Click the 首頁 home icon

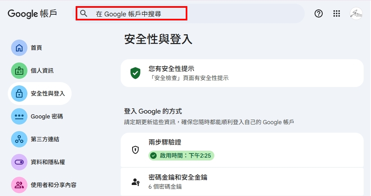(x=19, y=48)
